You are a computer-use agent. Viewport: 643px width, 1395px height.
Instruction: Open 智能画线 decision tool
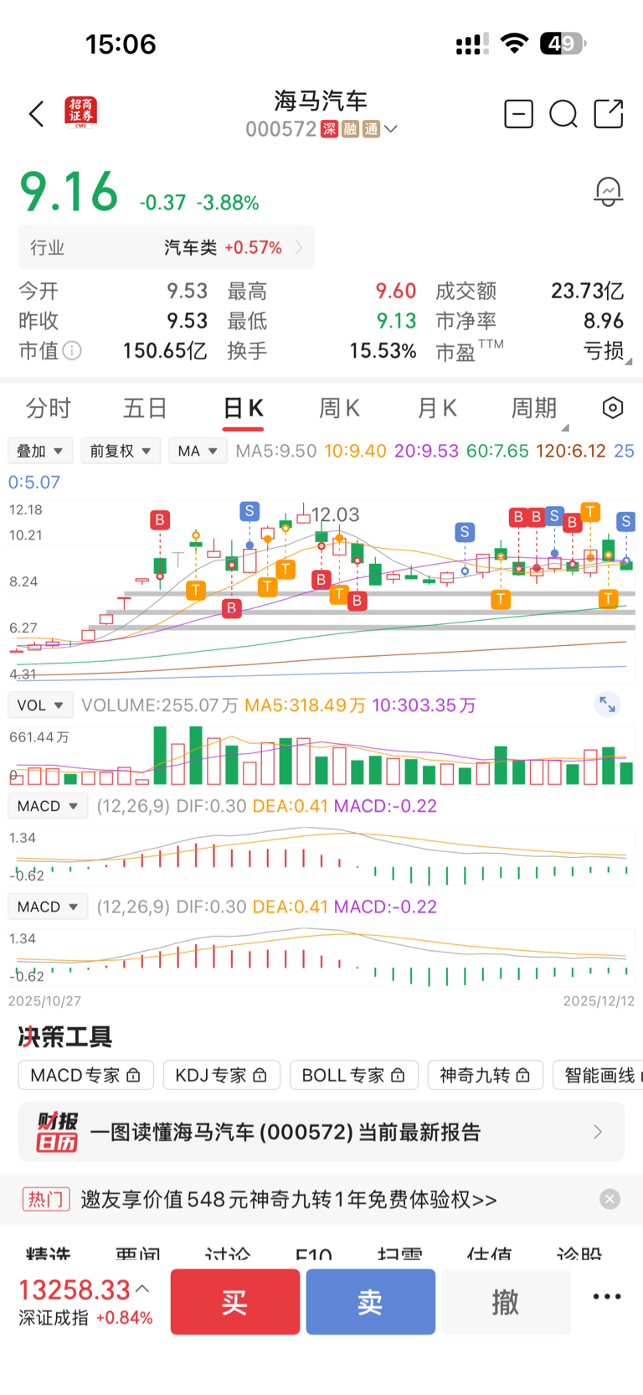click(x=598, y=1075)
